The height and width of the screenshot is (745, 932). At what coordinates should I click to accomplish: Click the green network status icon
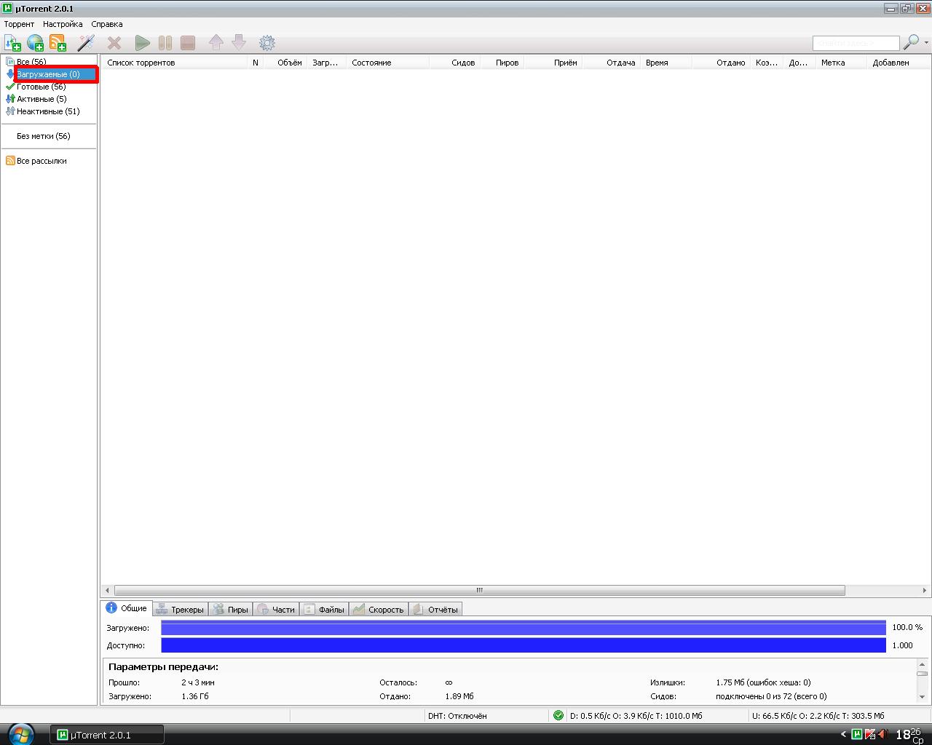558,716
